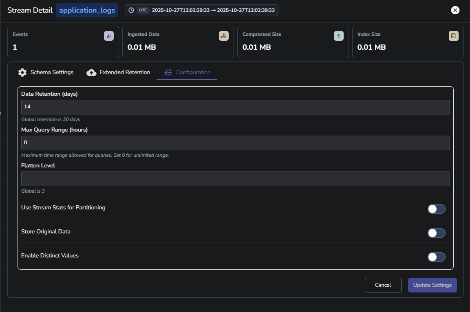Image resolution: width=470 pixels, height=312 pixels.
Task: Enable Use Stream Stats for Partitioning
Action: click(x=436, y=209)
